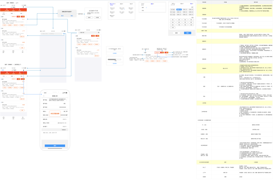Click the blue link below the download progress bar

point(114,63)
